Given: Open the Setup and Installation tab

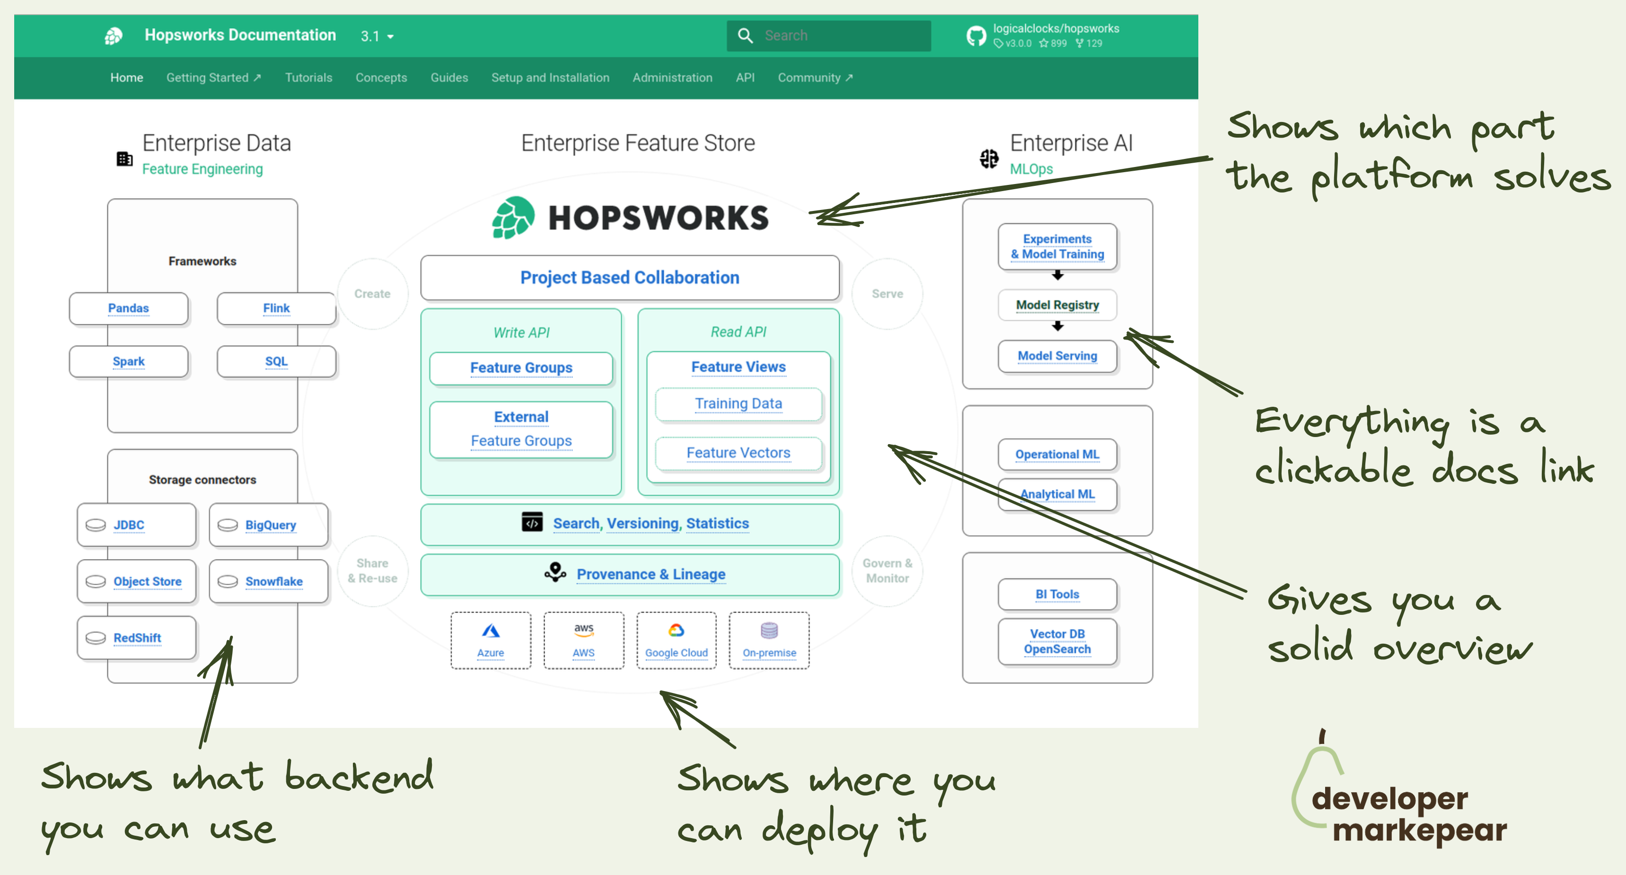Looking at the screenshot, I should coord(550,78).
